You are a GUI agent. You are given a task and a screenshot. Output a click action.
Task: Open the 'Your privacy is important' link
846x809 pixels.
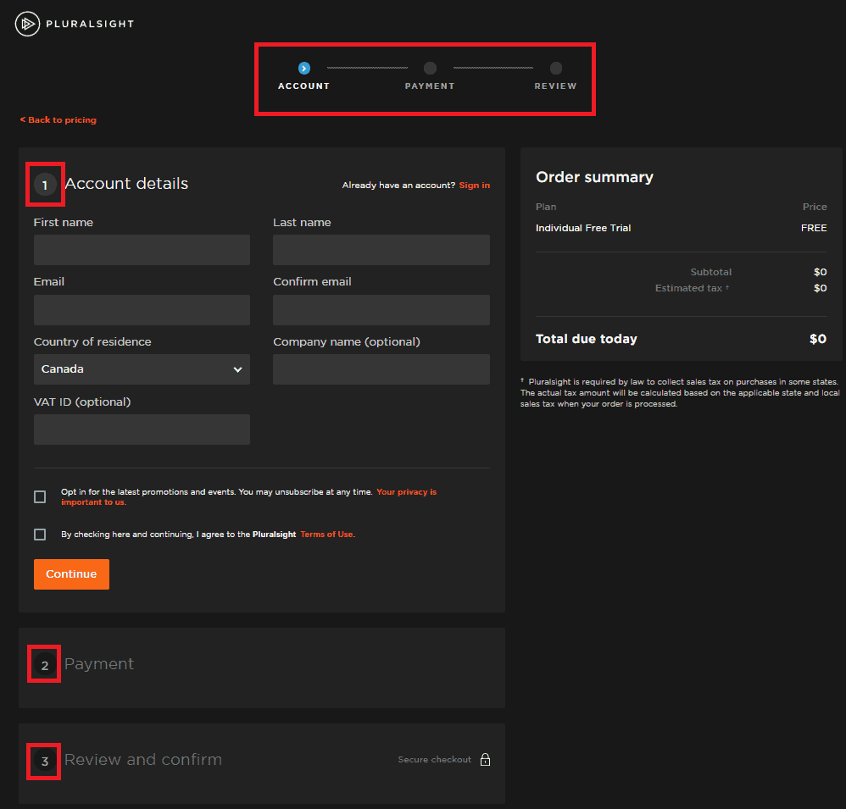tap(248, 496)
